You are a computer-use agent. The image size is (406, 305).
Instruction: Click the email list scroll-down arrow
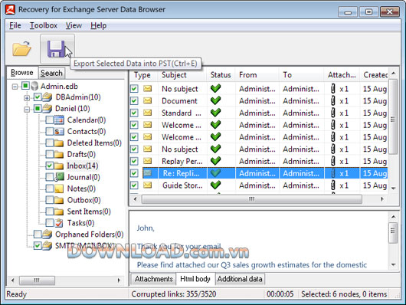click(393, 189)
